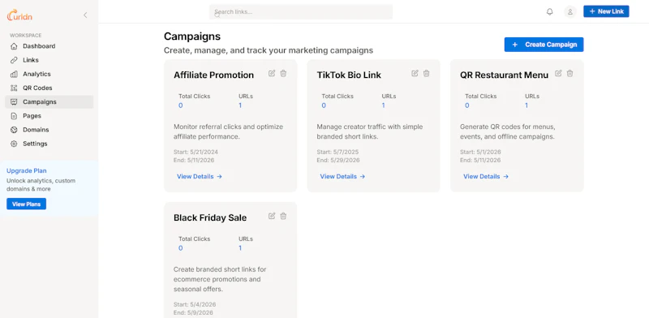
Task: Select the Campaigns sidebar item
Action: [x=49, y=102]
